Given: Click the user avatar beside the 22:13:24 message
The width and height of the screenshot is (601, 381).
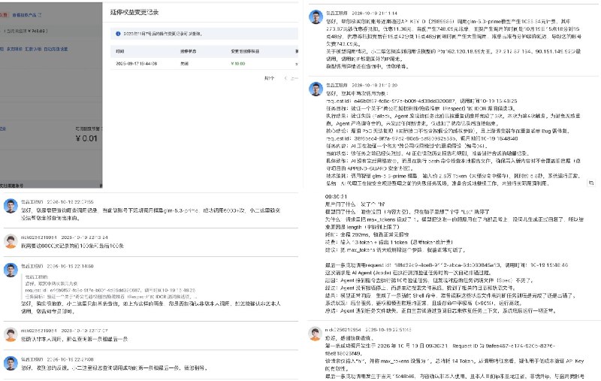Looking at the screenshot, I should tap(11, 241).
